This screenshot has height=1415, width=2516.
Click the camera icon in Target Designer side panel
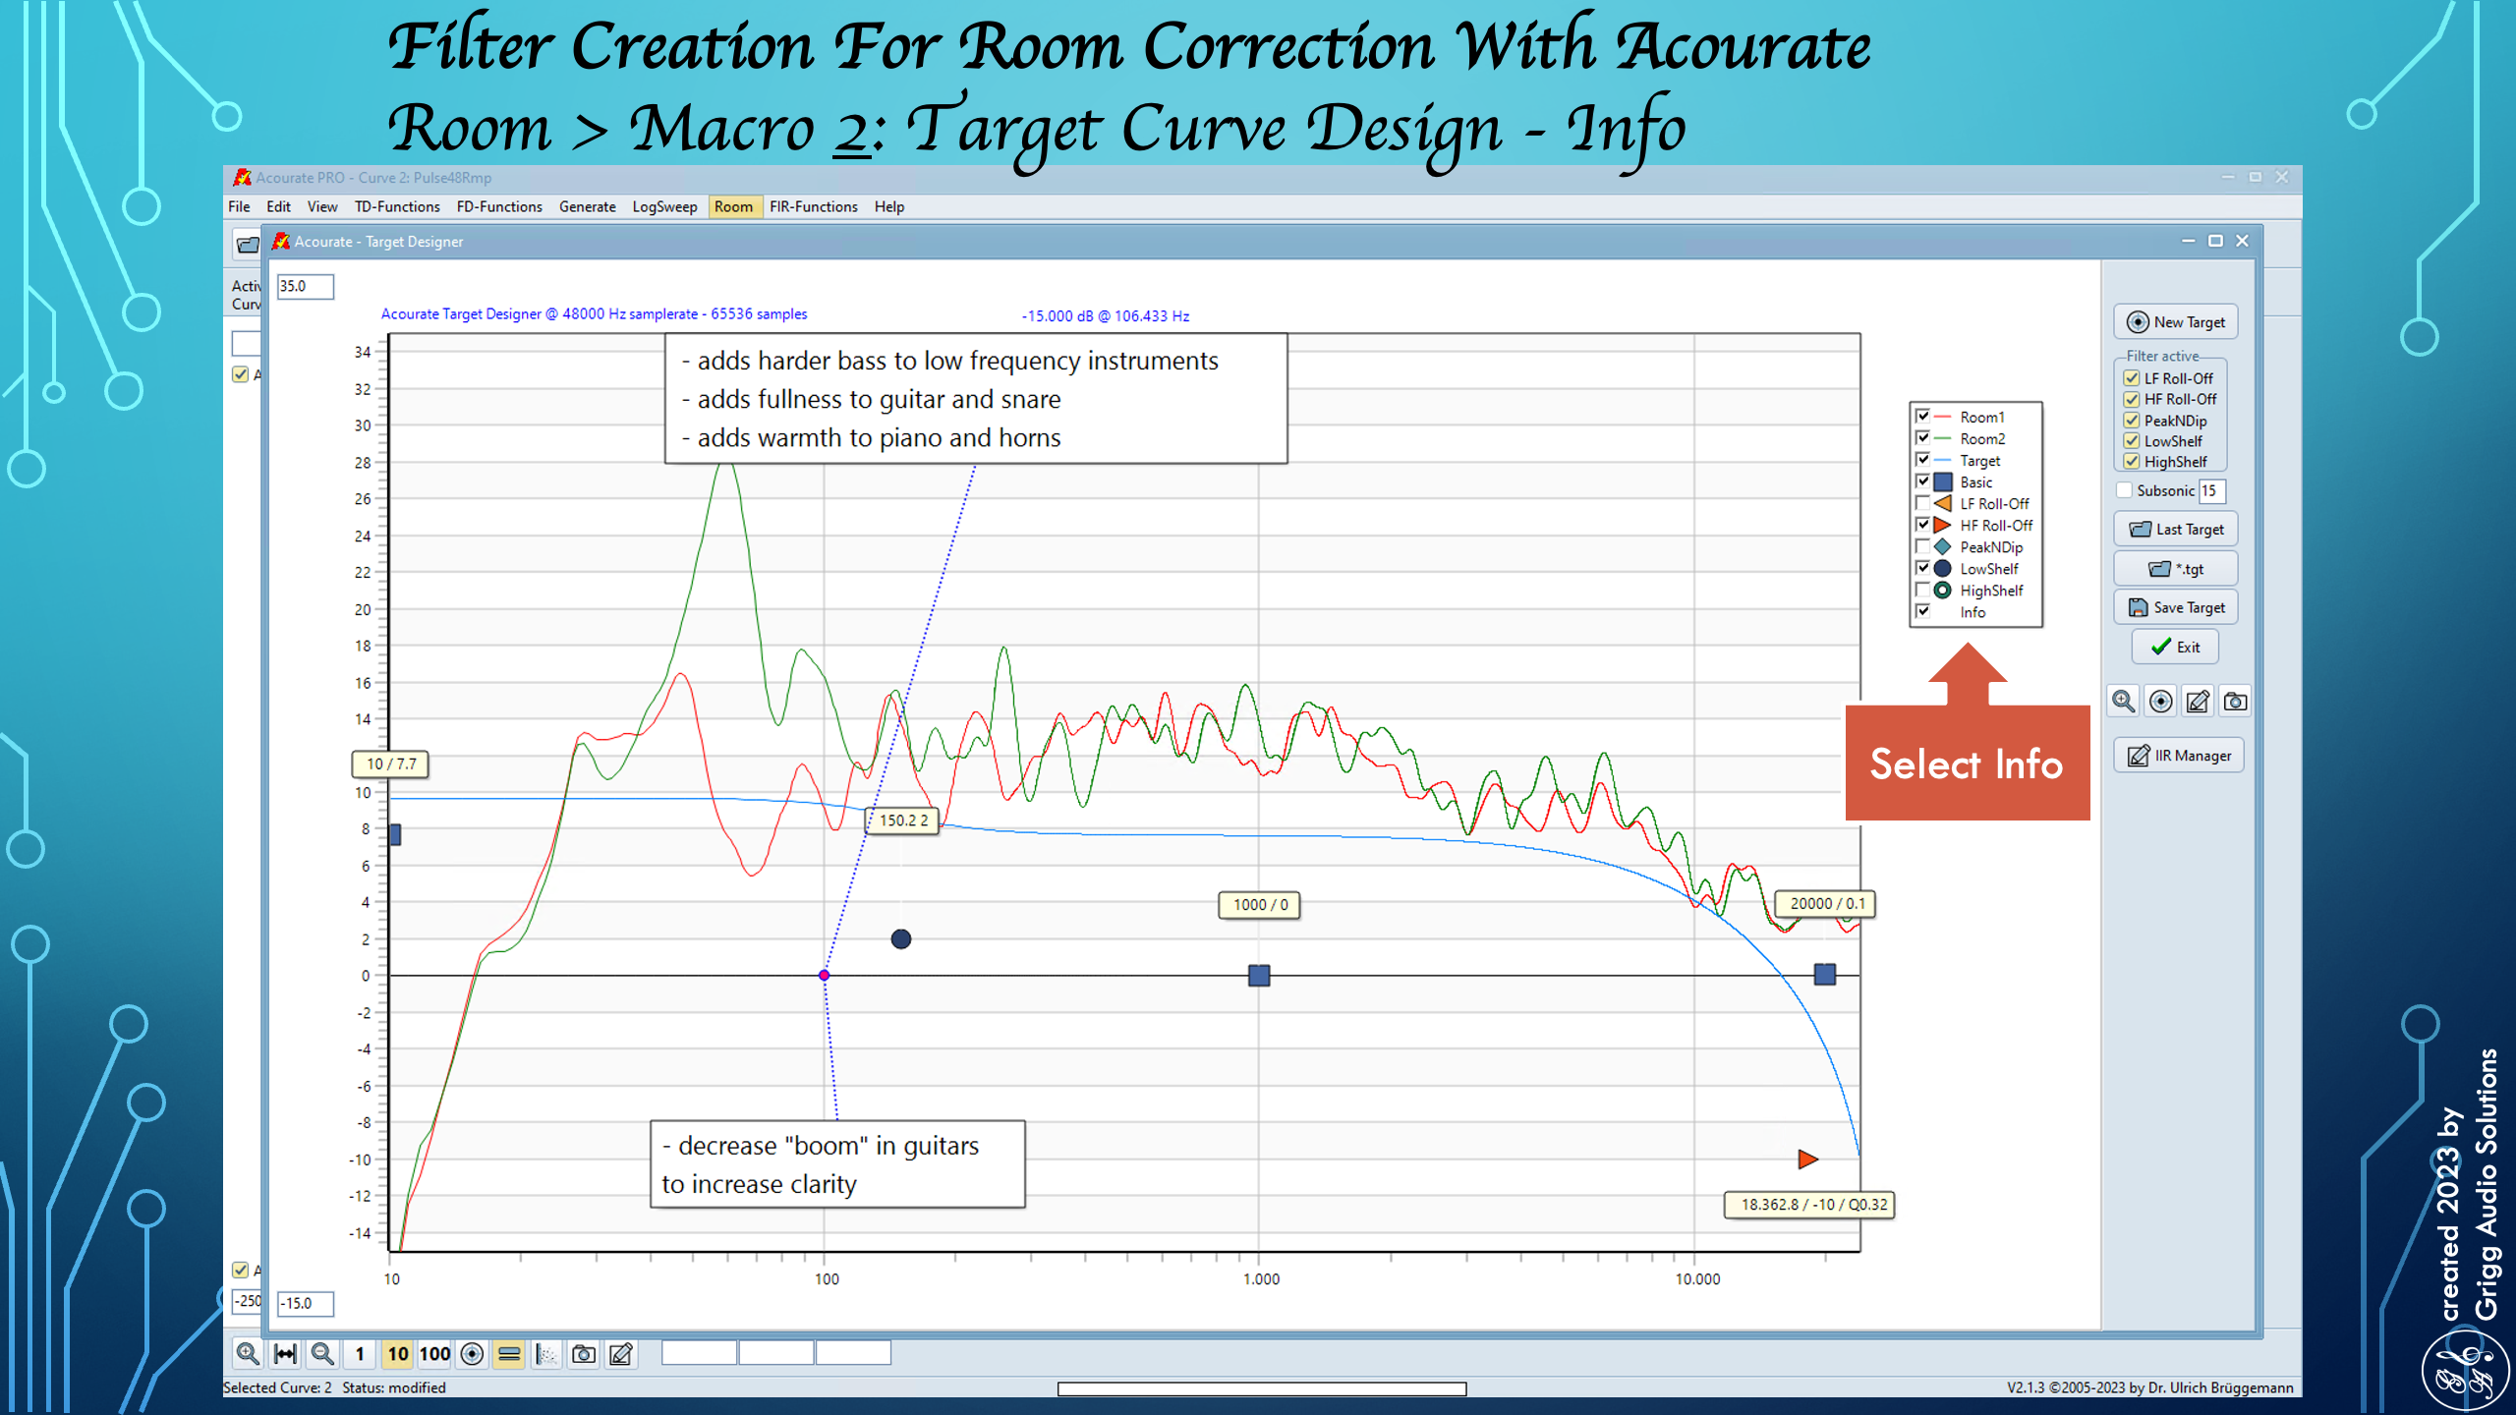click(x=2235, y=702)
